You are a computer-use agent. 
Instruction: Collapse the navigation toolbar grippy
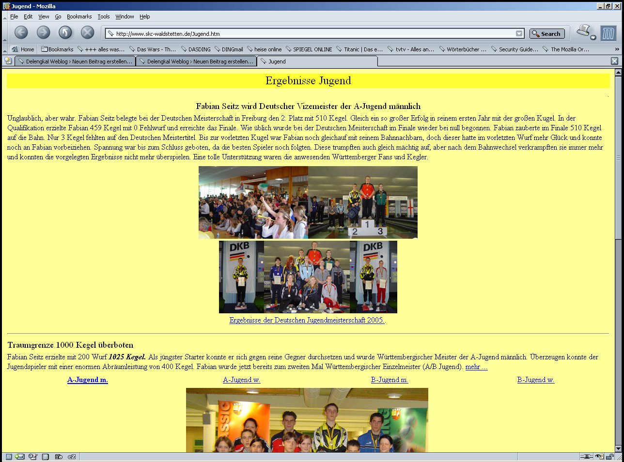(5, 33)
